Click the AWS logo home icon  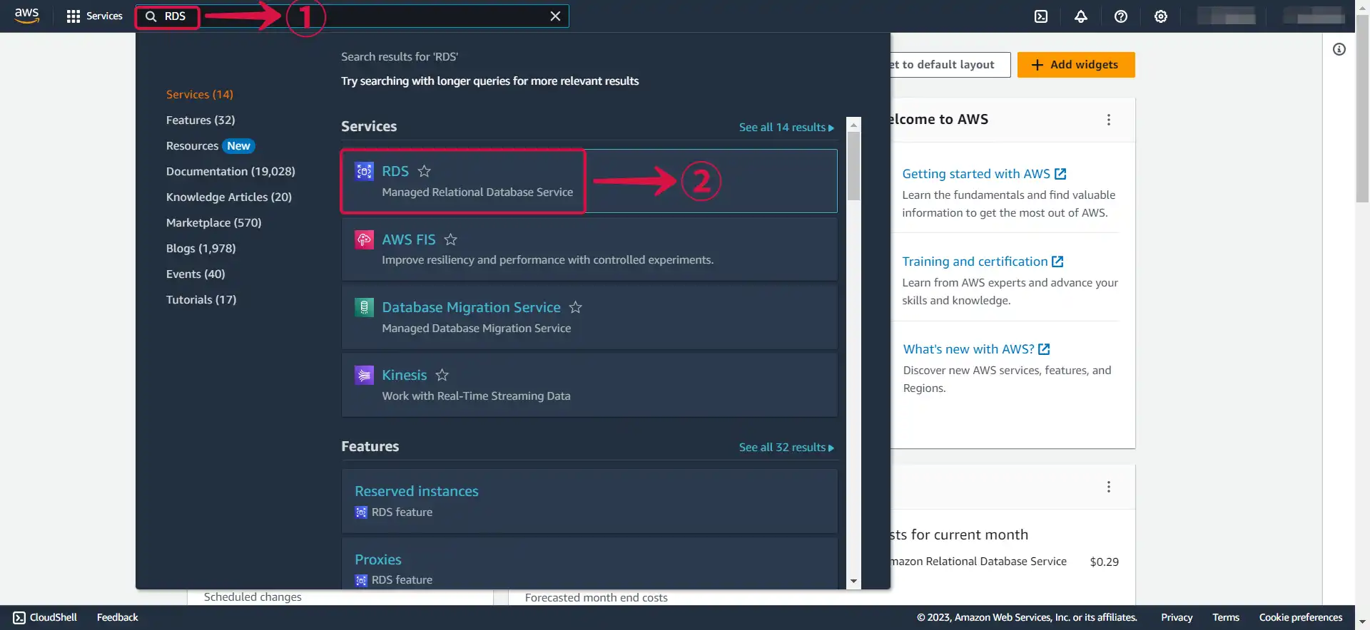pos(26,16)
